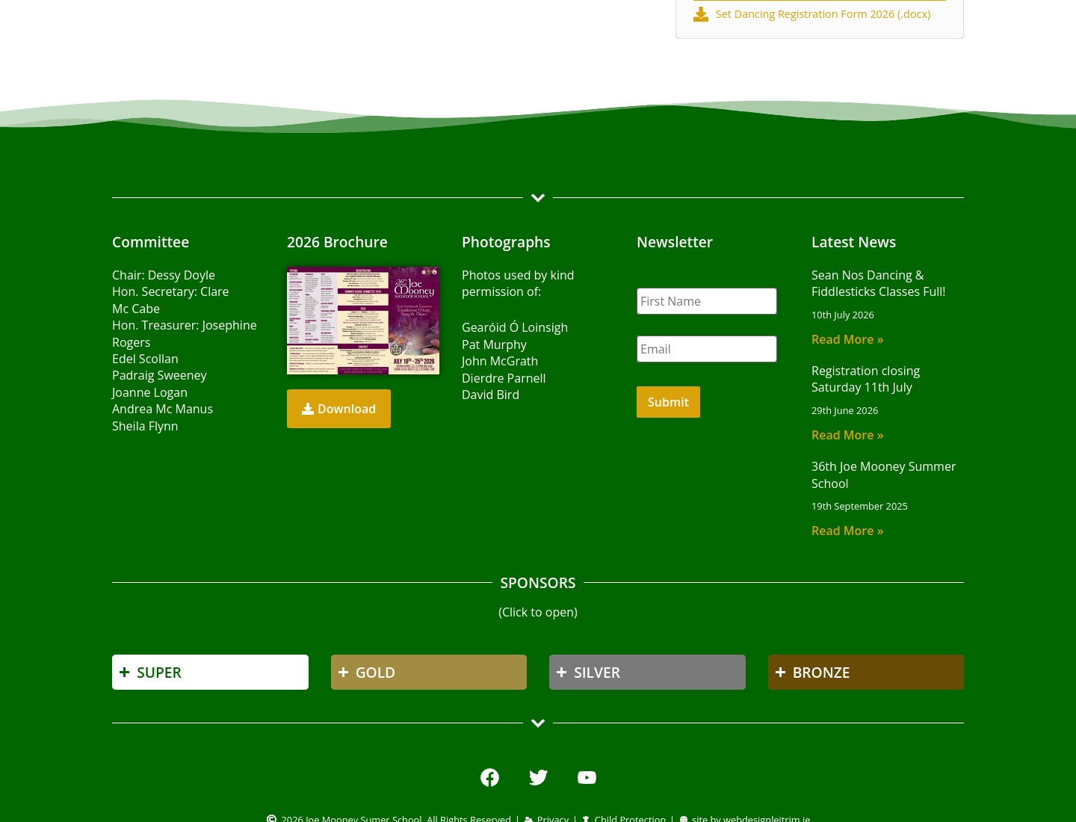Click the SPONSORS heading
The height and width of the screenshot is (822, 1076).
(538, 583)
